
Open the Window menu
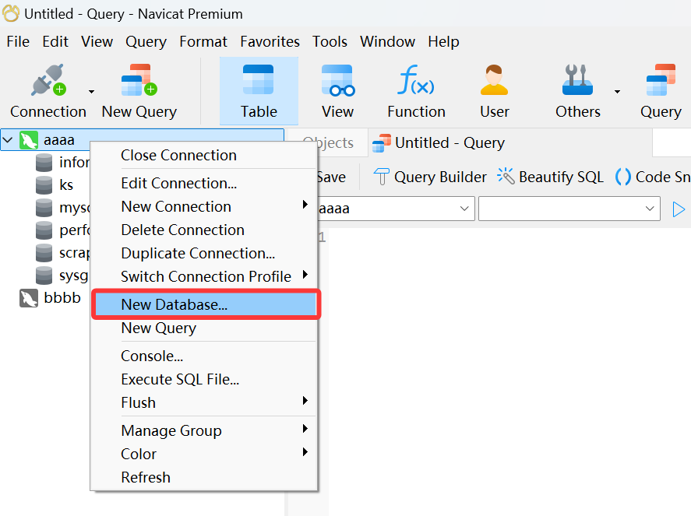tap(387, 41)
